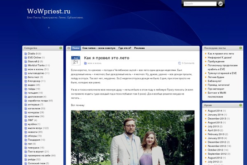
Task: Click the comments bubble icon
Action: click(x=179, y=63)
